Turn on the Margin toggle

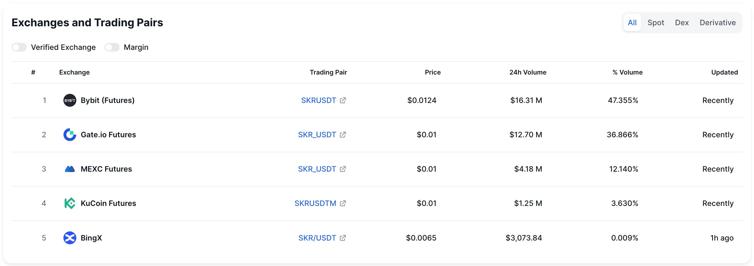pos(112,47)
